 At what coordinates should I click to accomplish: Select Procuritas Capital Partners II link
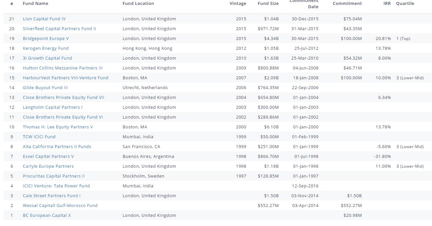54,176
